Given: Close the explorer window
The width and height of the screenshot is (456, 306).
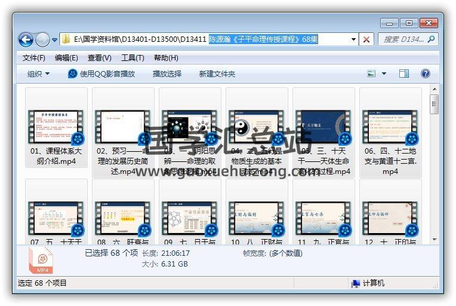Looking at the screenshot, I should click(x=429, y=23).
